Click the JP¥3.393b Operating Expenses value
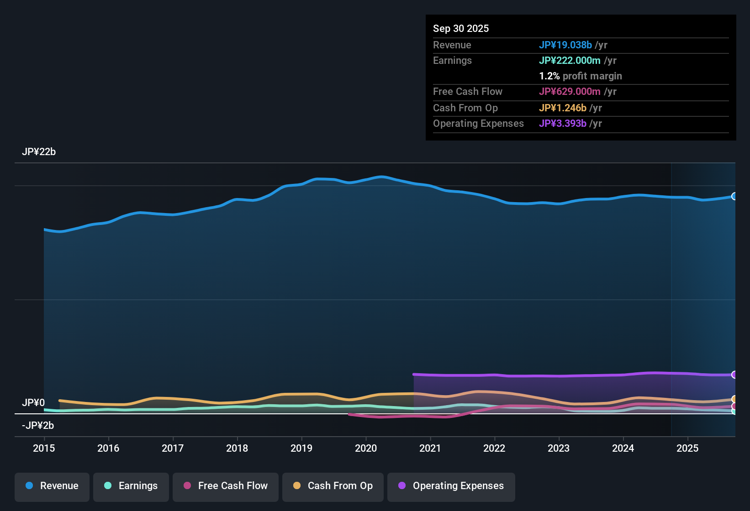 563,123
